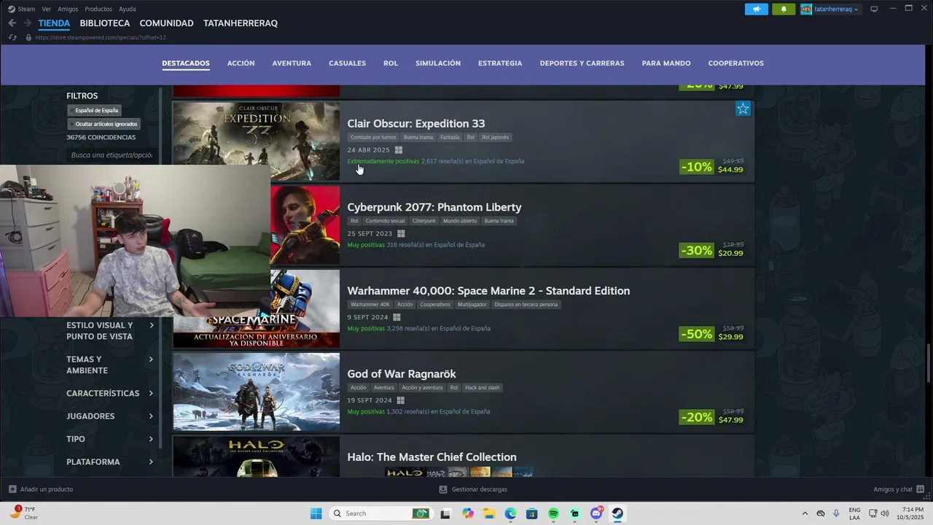Select the PARA MANDO tab
933x525 pixels.
666,63
